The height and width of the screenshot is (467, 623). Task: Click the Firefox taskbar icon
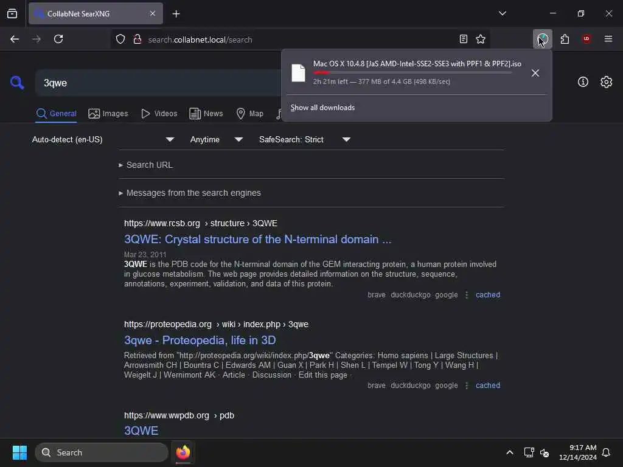pyautogui.click(x=183, y=452)
